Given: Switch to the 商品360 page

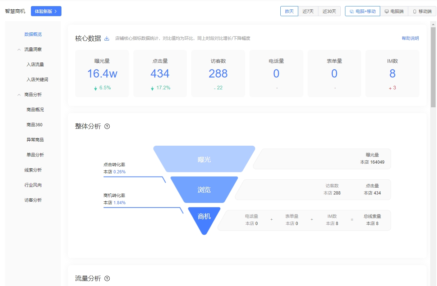Looking at the screenshot, I should coord(34,125).
